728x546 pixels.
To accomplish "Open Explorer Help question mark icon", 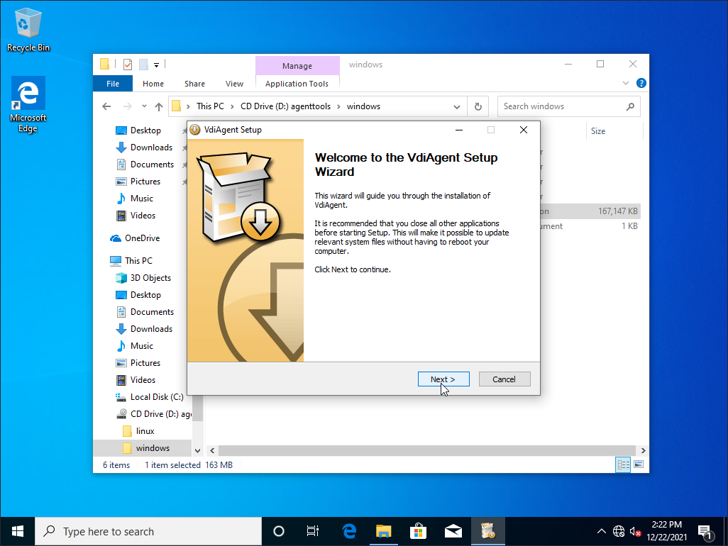I will click(x=641, y=83).
